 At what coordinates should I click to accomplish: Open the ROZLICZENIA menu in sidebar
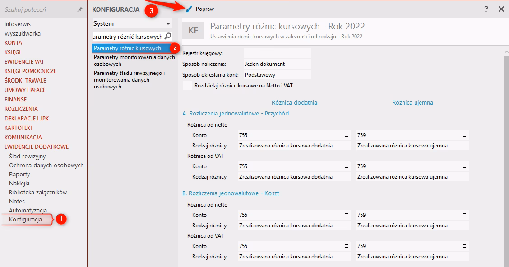[x=21, y=109]
